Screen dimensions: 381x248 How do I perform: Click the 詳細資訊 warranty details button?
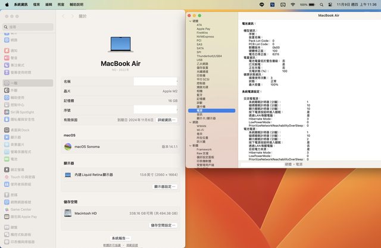point(166,120)
